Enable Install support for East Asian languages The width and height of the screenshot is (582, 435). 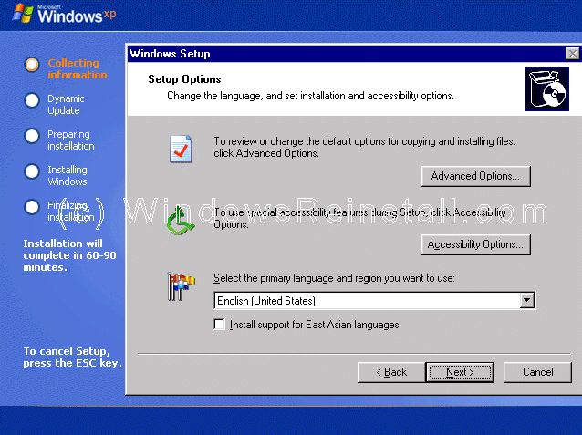219,325
